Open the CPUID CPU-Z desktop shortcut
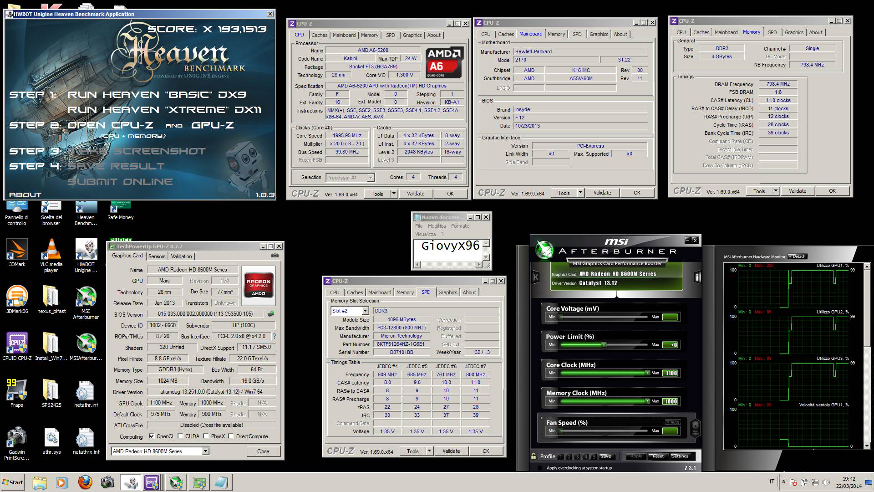The height and width of the screenshot is (492, 874). [17, 347]
